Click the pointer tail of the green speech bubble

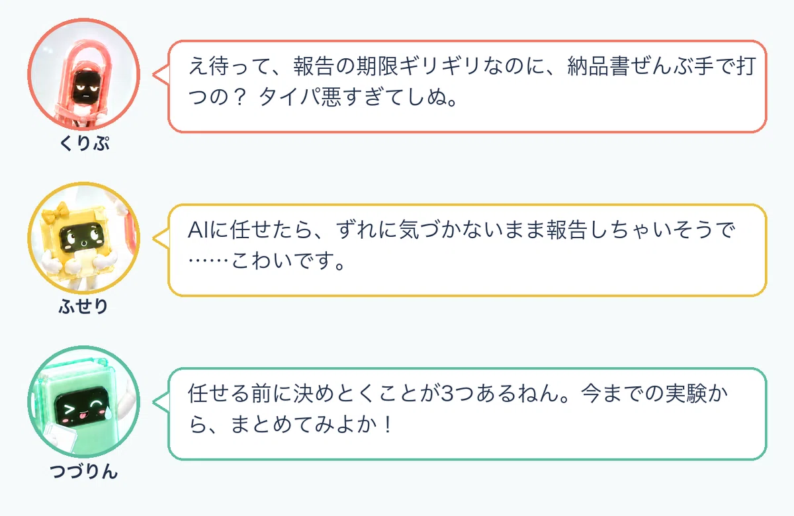pyautogui.click(x=161, y=402)
